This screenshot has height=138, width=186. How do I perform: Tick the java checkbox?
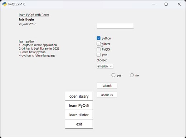pos(98,55)
